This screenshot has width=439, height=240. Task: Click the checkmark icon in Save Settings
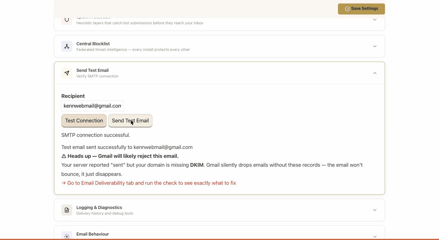(x=348, y=9)
